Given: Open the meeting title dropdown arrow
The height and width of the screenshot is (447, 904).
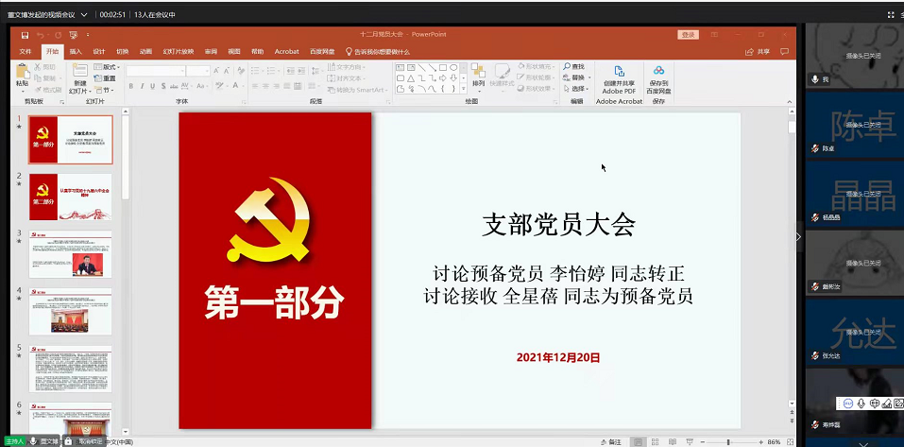Looking at the screenshot, I should point(84,14).
